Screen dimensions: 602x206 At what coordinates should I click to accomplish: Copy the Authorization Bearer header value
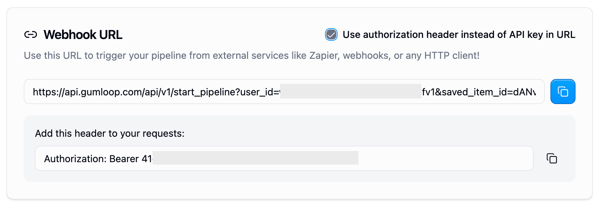click(551, 158)
